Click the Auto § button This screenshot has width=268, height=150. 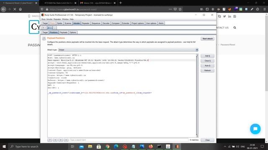tap(208, 66)
